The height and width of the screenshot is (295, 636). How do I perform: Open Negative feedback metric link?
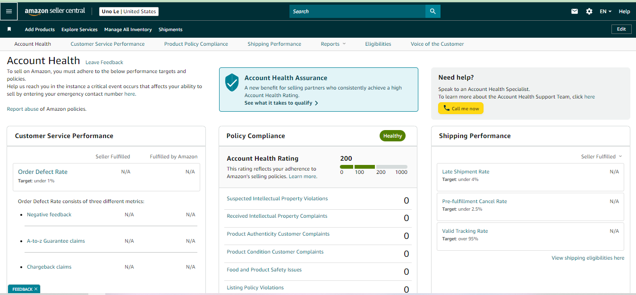tap(49, 214)
